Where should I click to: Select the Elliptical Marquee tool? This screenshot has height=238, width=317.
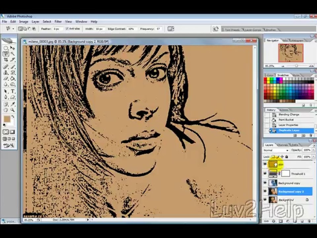click(6, 48)
